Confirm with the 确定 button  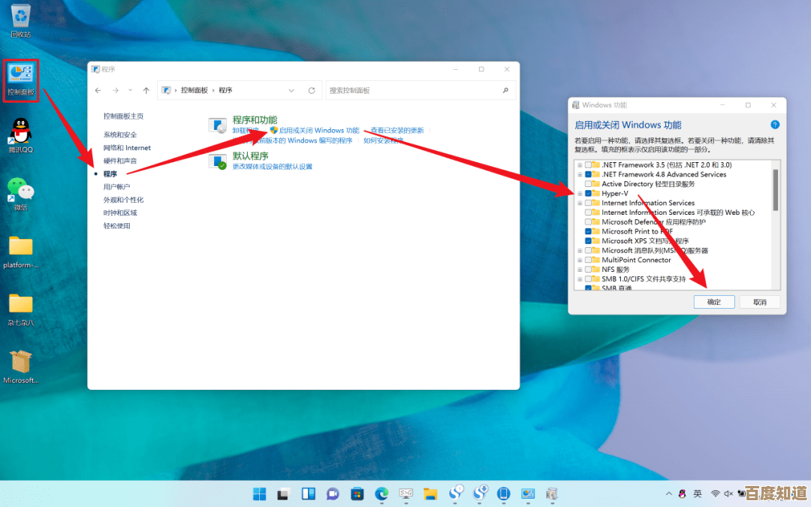pos(713,301)
